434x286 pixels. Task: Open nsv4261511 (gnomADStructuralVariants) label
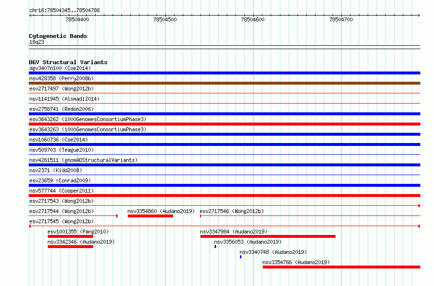(83, 160)
